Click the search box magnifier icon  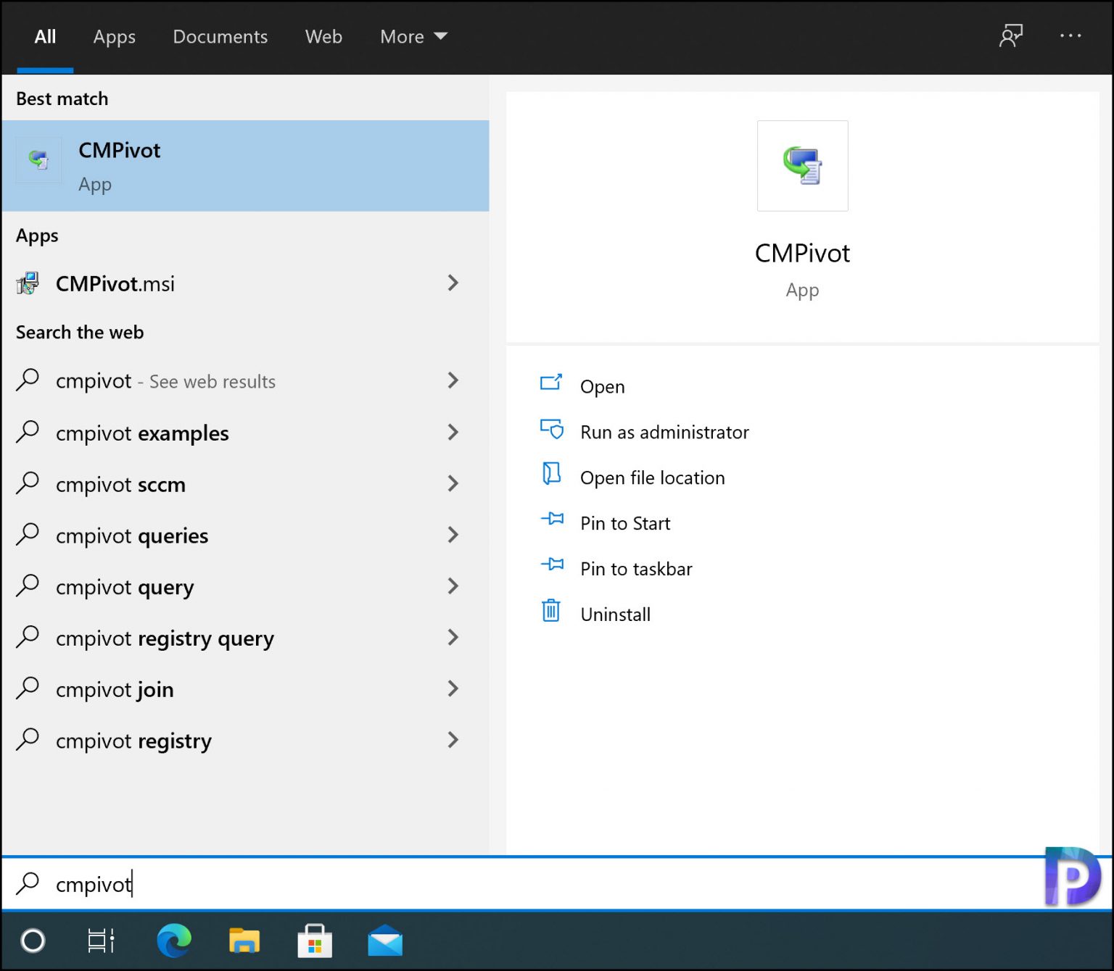click(x=28, y=883)
